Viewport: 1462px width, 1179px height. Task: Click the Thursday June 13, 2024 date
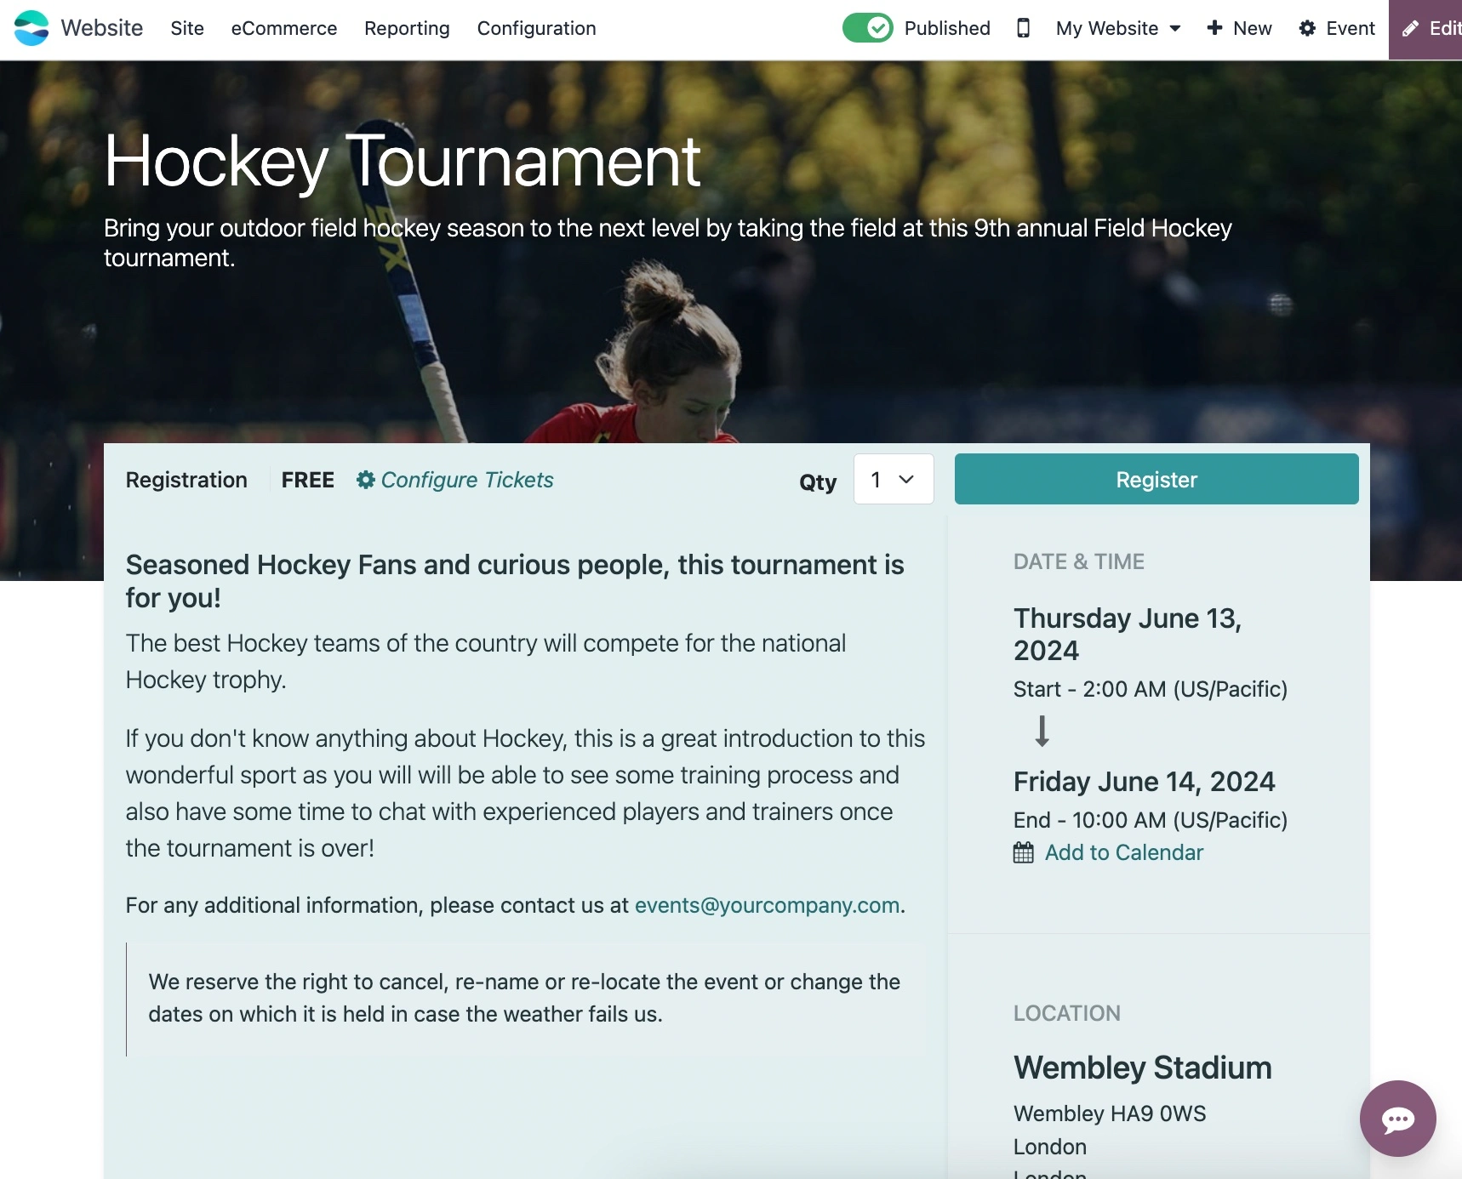1128,634
